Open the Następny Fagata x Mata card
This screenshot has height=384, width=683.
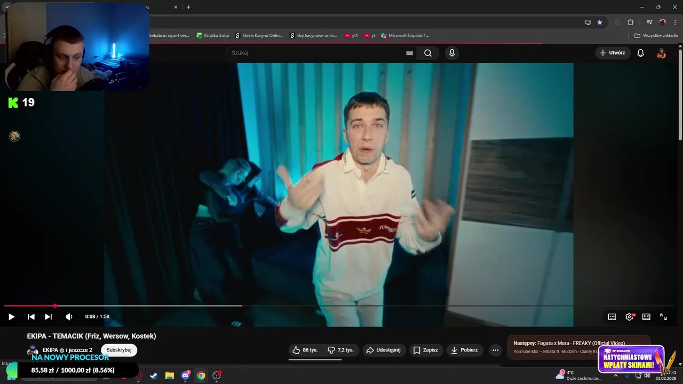point(579,347)
